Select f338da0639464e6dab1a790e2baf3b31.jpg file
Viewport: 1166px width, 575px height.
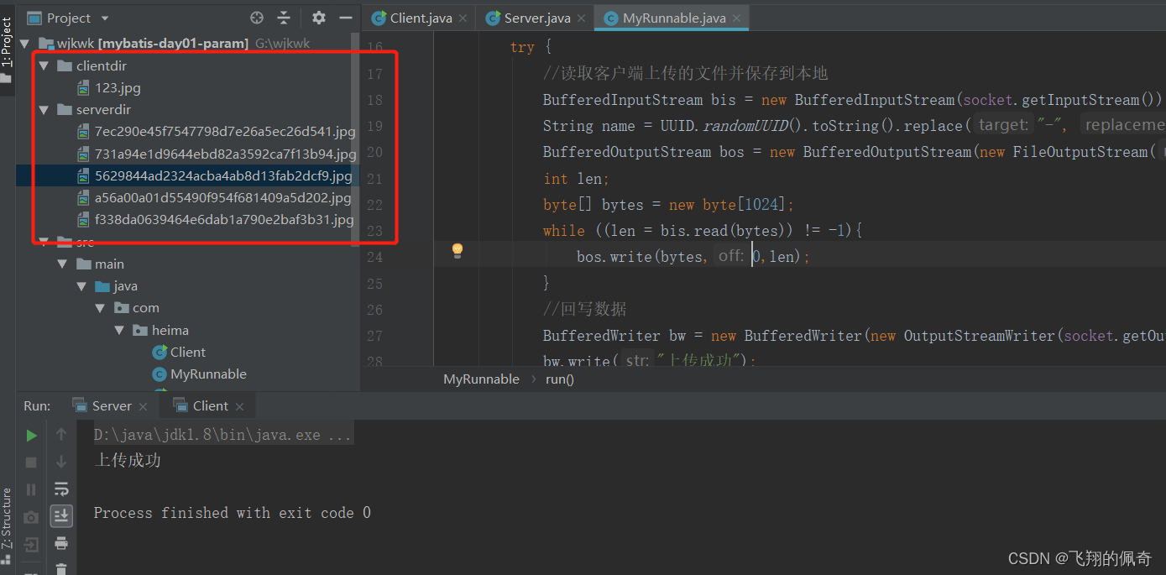[x=215, y=220]
